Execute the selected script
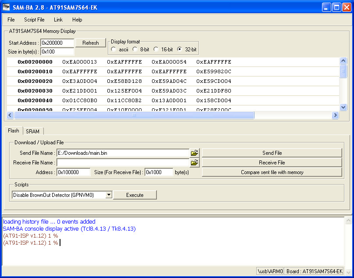This screenshot has height=278, width=354. [135, 195]
